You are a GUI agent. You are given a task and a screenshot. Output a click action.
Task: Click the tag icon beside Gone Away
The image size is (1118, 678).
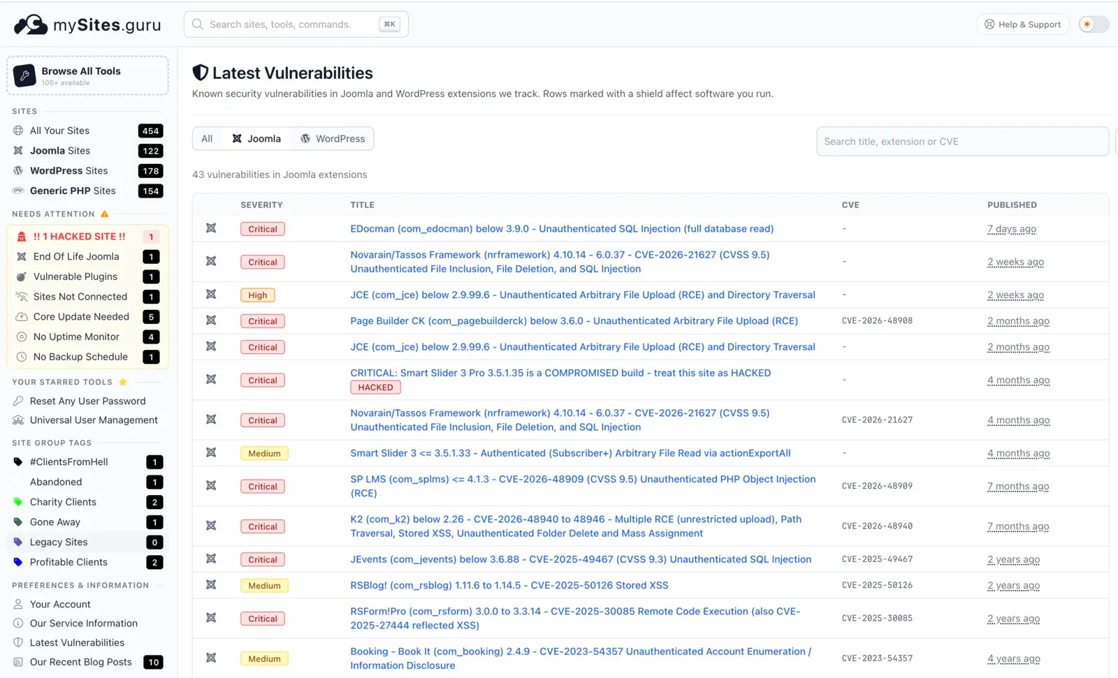18,522
